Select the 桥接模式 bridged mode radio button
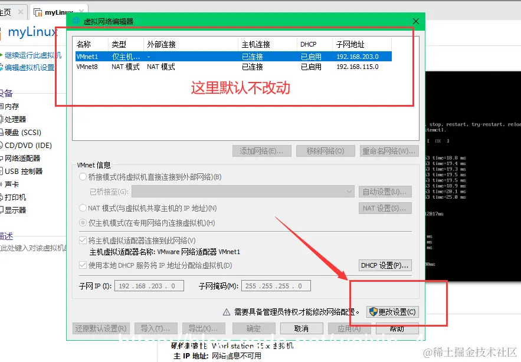The height and width of the screenshot is (362, 521). [x=82, y=177]
